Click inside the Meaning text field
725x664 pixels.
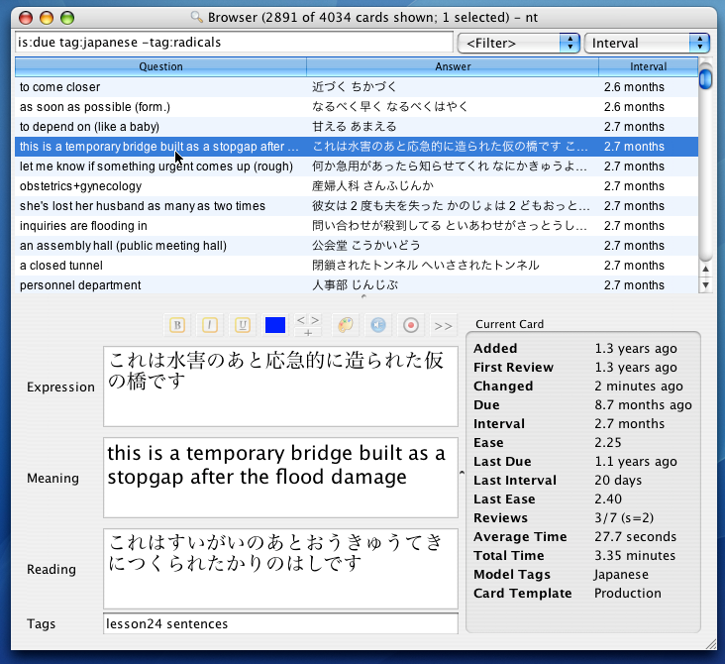[280, 478]
